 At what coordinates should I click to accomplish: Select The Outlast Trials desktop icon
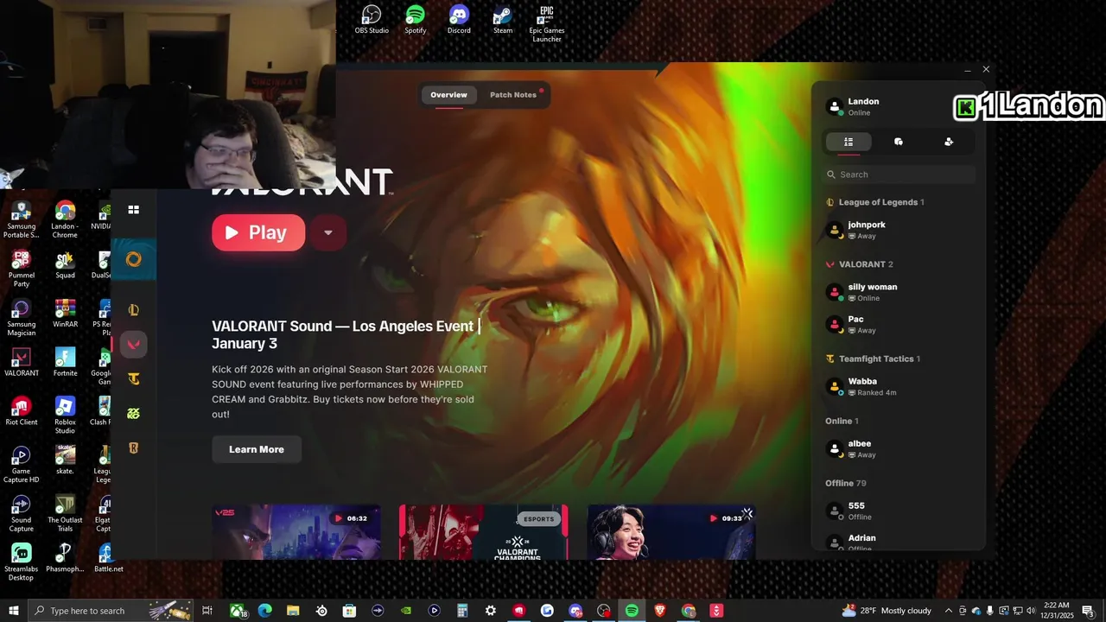65,513
